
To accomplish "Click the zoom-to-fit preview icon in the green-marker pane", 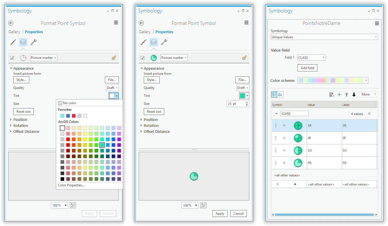I will pyautogui.click(x=203, y=205).
